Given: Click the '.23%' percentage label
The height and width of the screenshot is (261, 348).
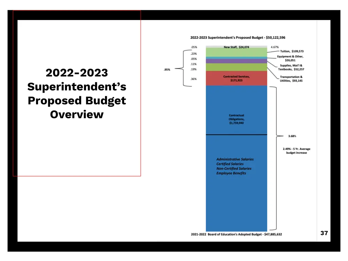Looking at the screenshot, I should [193, 54].
